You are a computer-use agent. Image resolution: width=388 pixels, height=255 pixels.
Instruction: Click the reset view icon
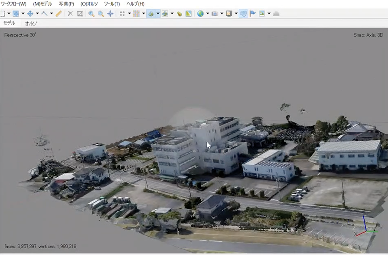110,14
